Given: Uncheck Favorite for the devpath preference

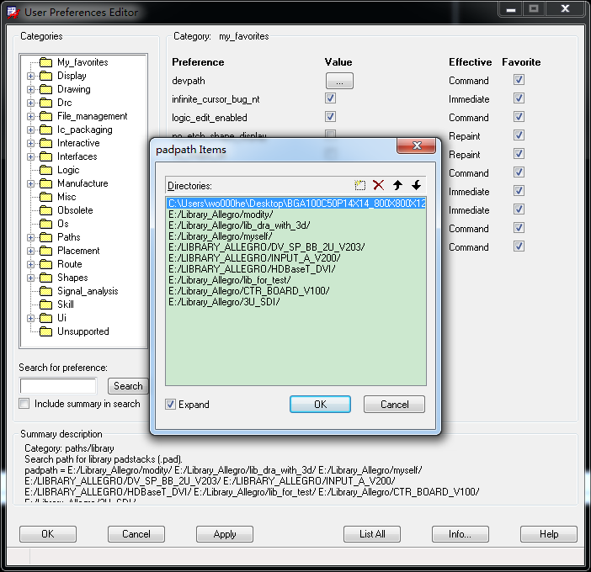Looking at the screenshot, I should pyautogui.click(x=519, y=80).
